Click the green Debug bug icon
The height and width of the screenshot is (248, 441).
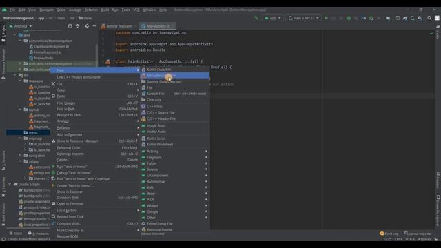[349, 18]
